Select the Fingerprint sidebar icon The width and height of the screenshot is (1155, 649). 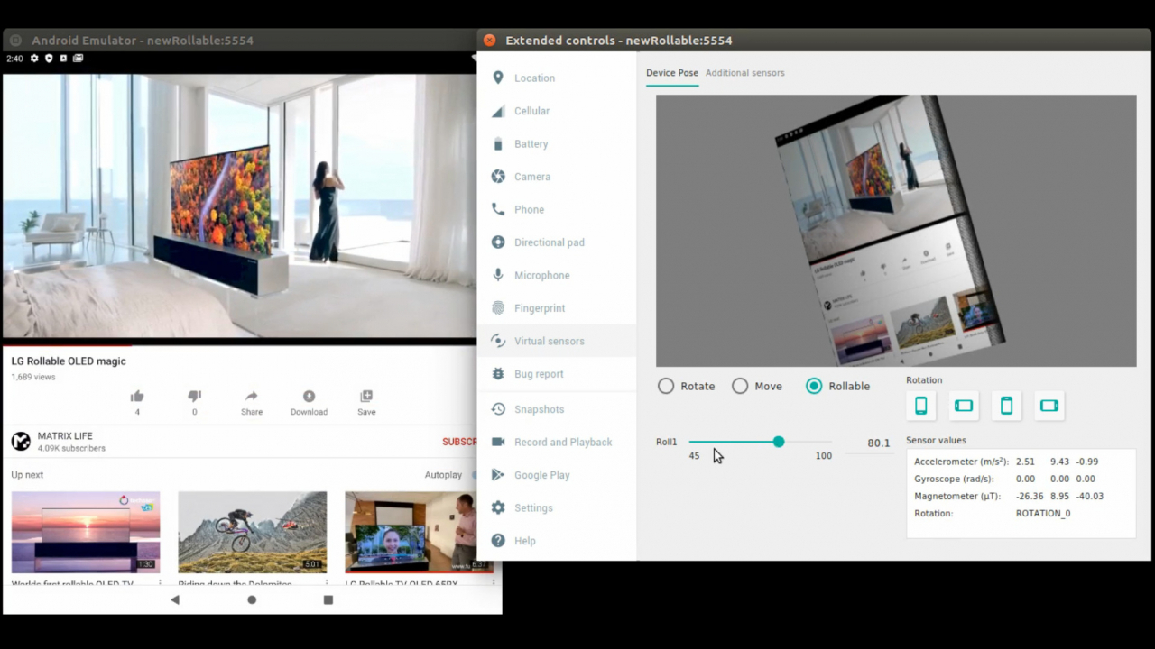click(498, 308)
